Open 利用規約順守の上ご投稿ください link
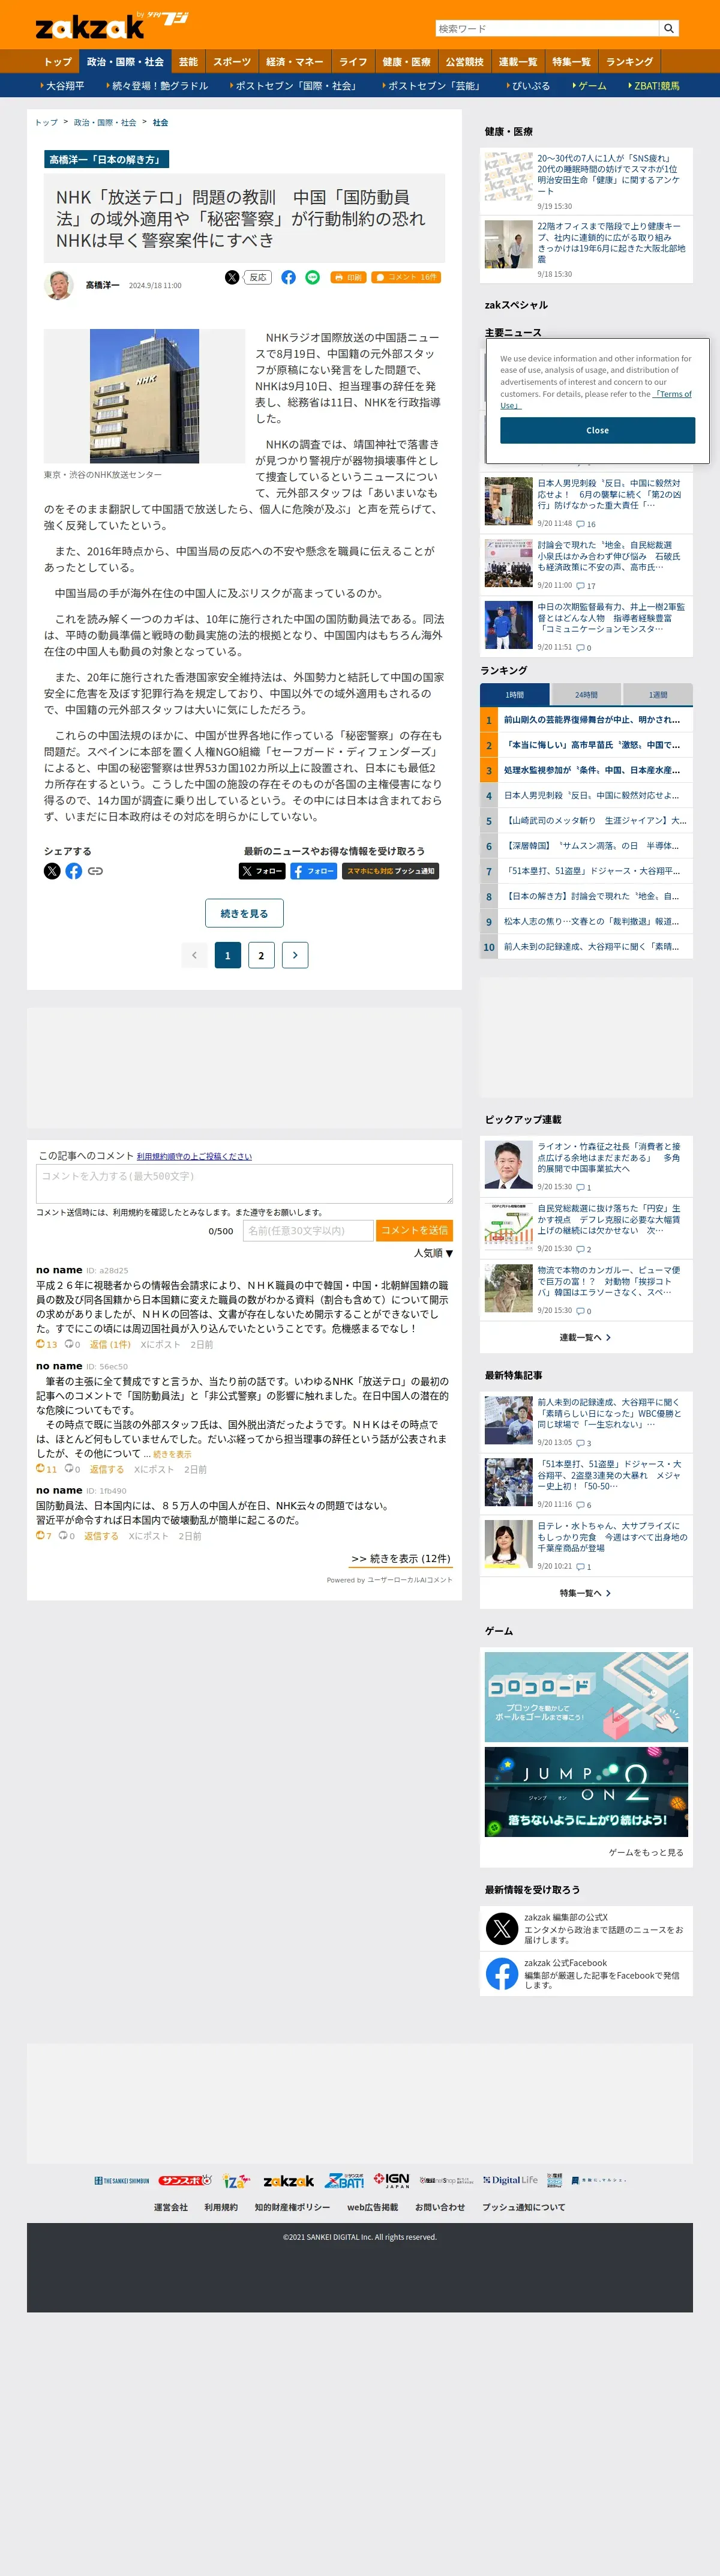Viewport: 720px width, 2576px height. (194, 1157)
